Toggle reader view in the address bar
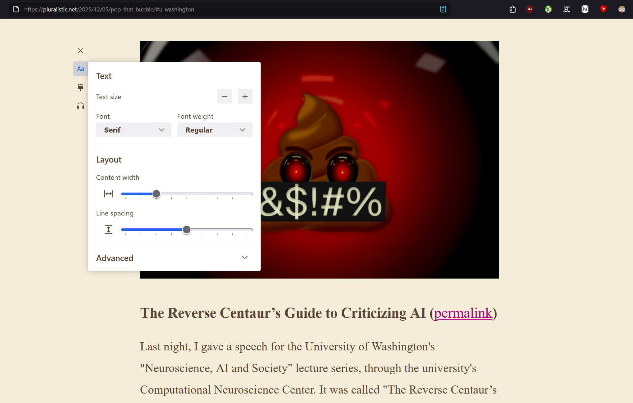Viewport: 633px width, 403px height. (x=443, y=9)
